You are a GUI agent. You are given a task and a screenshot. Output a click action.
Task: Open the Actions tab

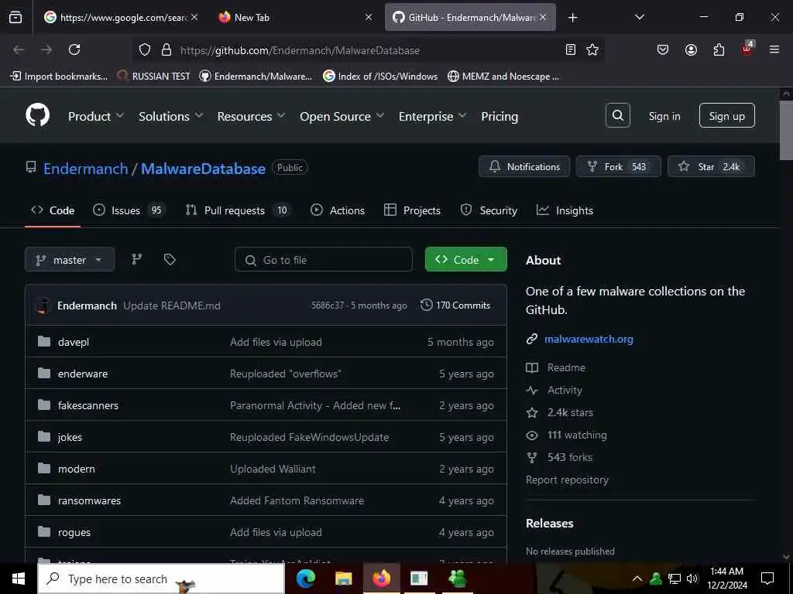tap(338, 210)
